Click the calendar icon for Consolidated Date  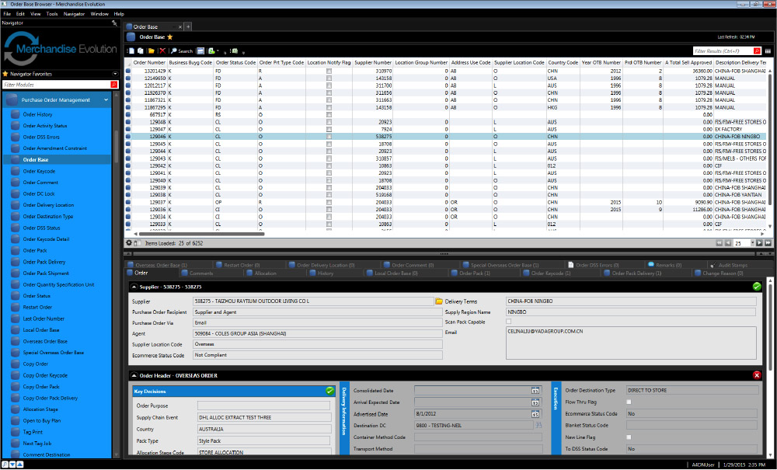point(535,391)
